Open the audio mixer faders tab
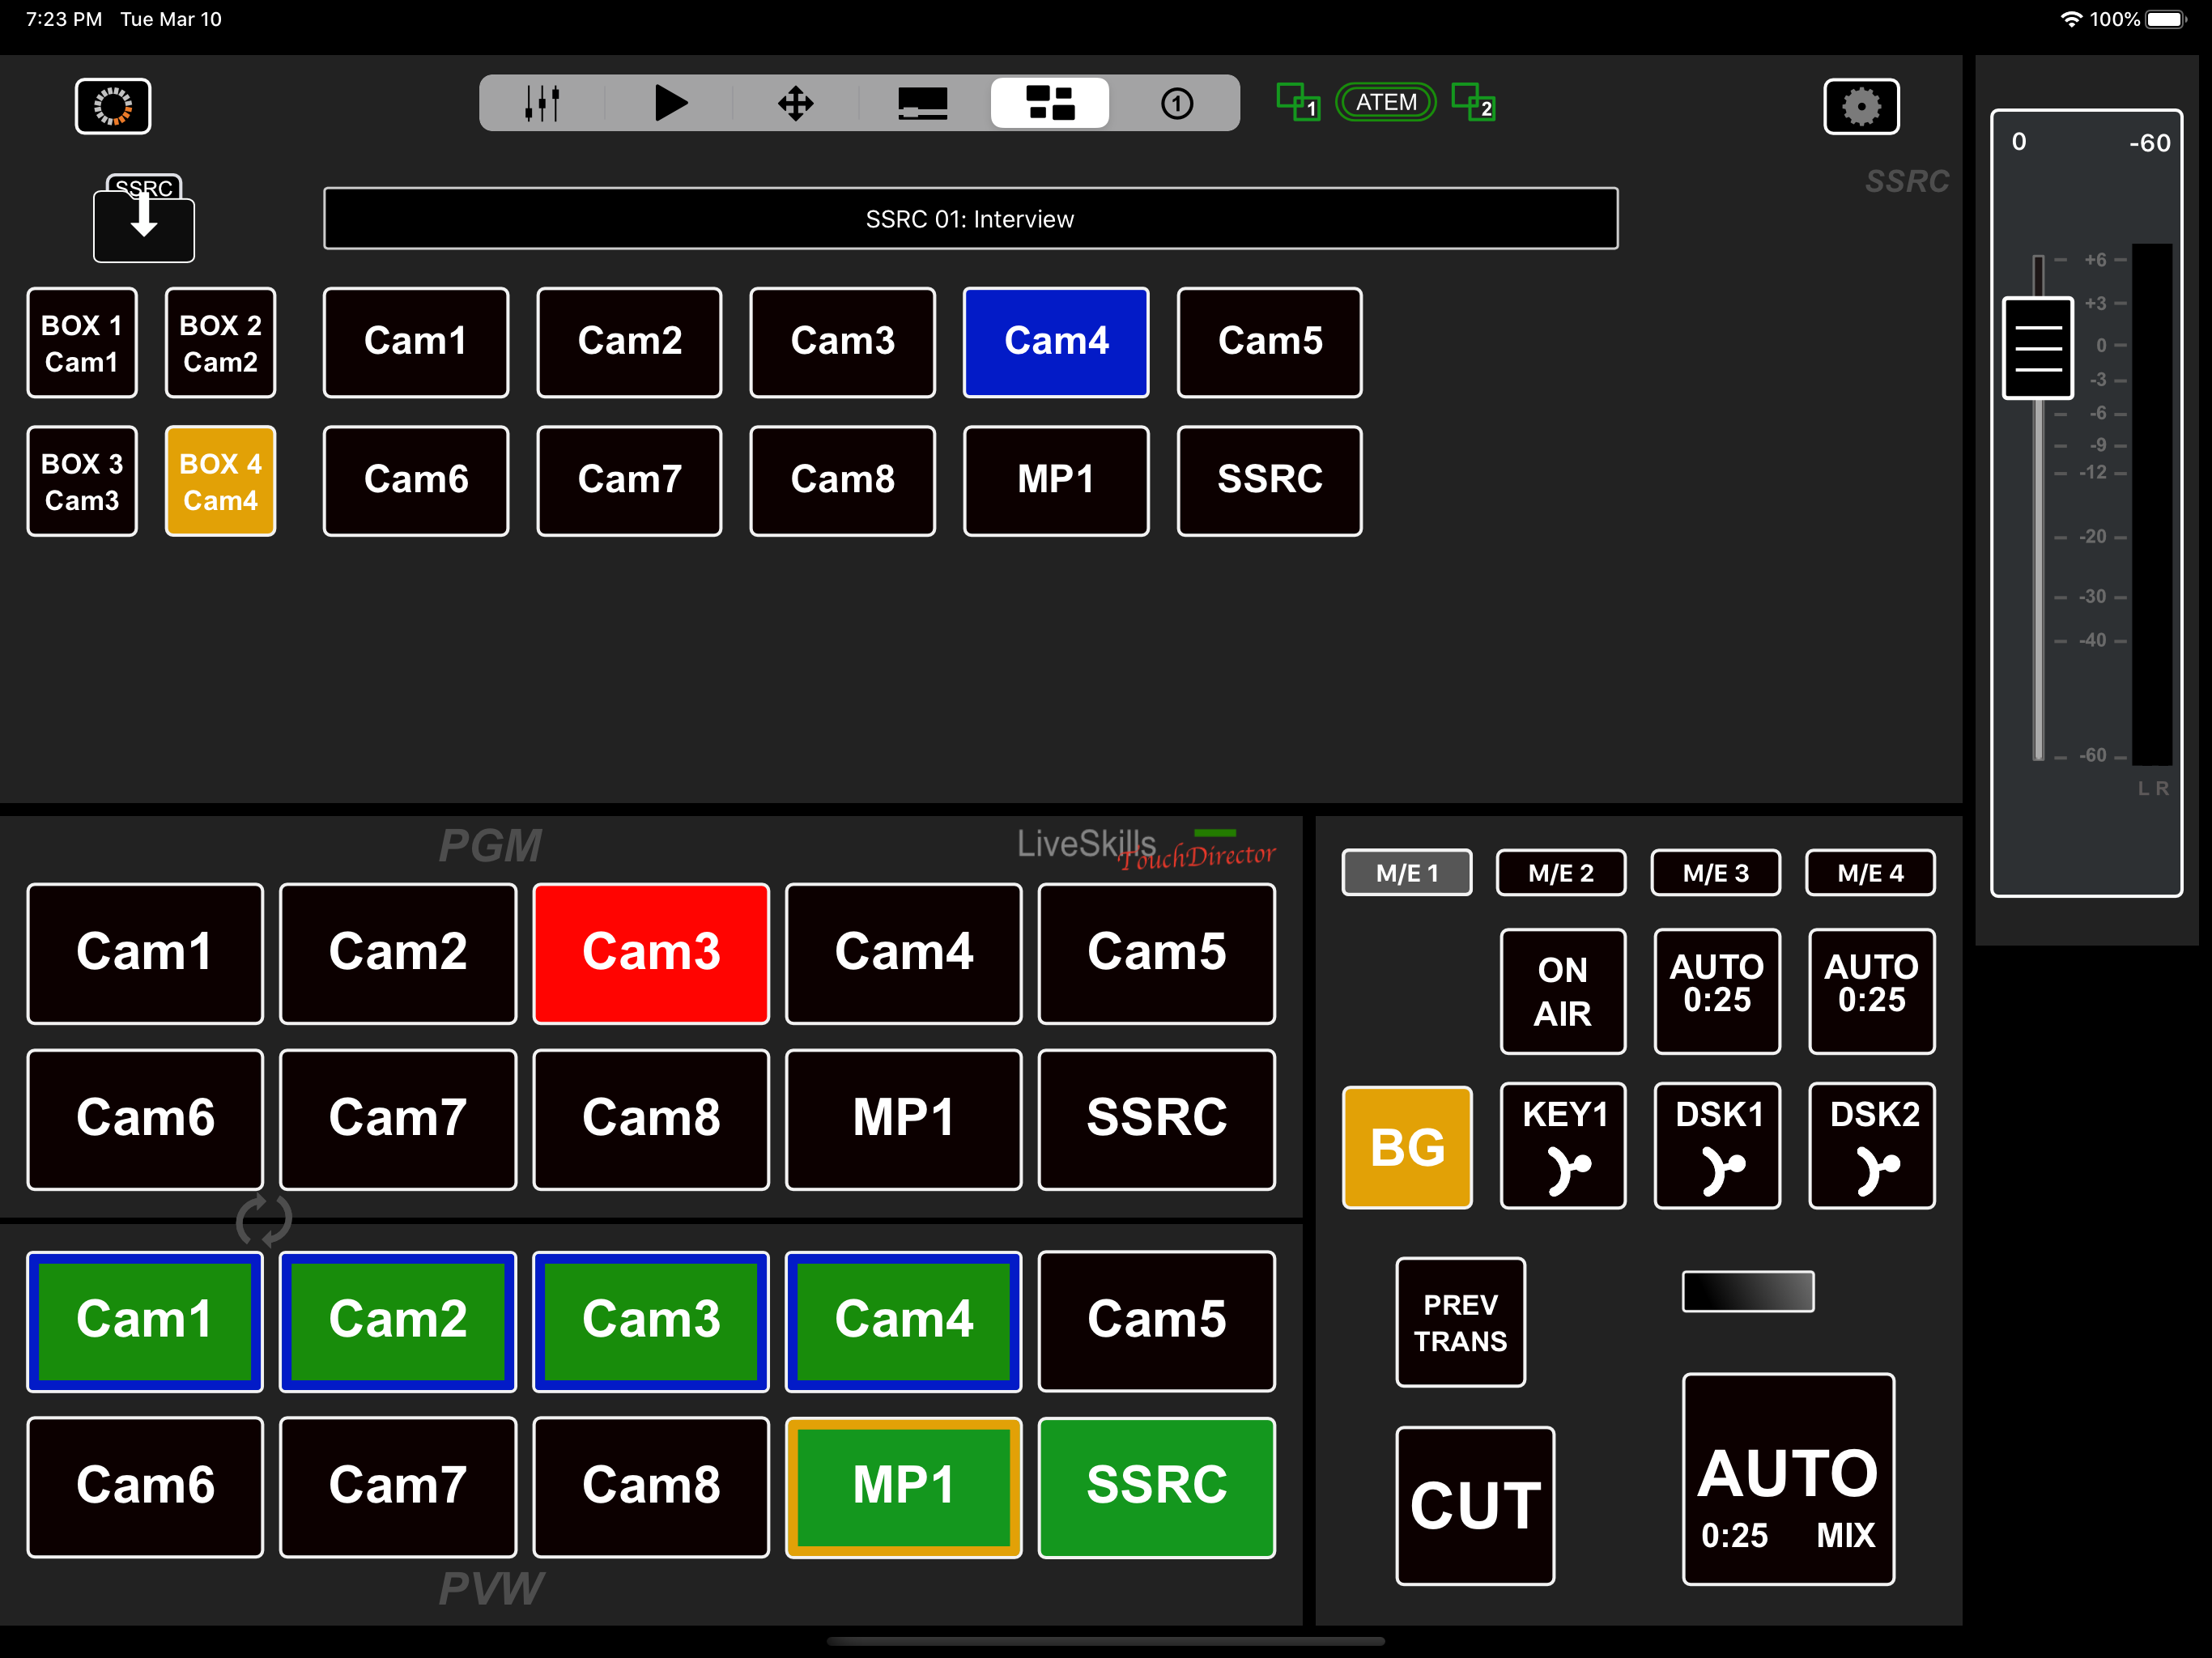 point(542,103)
